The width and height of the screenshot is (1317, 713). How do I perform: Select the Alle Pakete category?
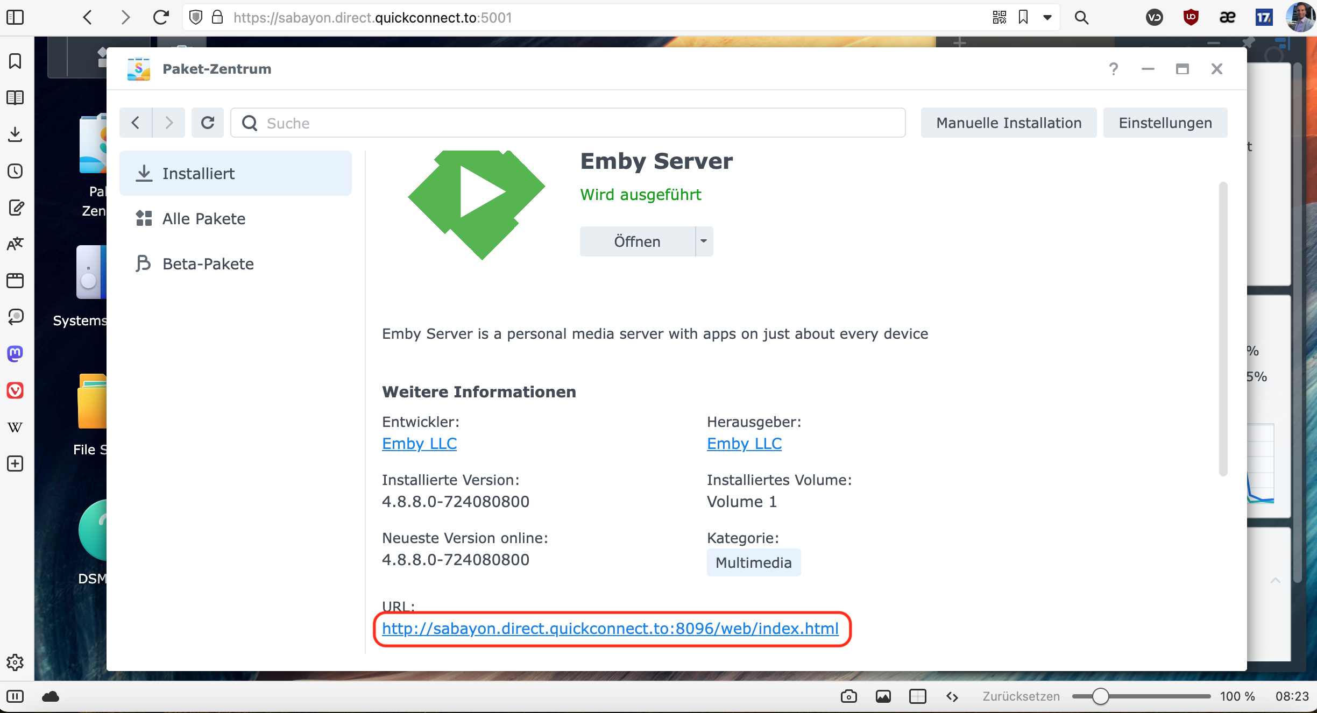(x=203, y=219)
